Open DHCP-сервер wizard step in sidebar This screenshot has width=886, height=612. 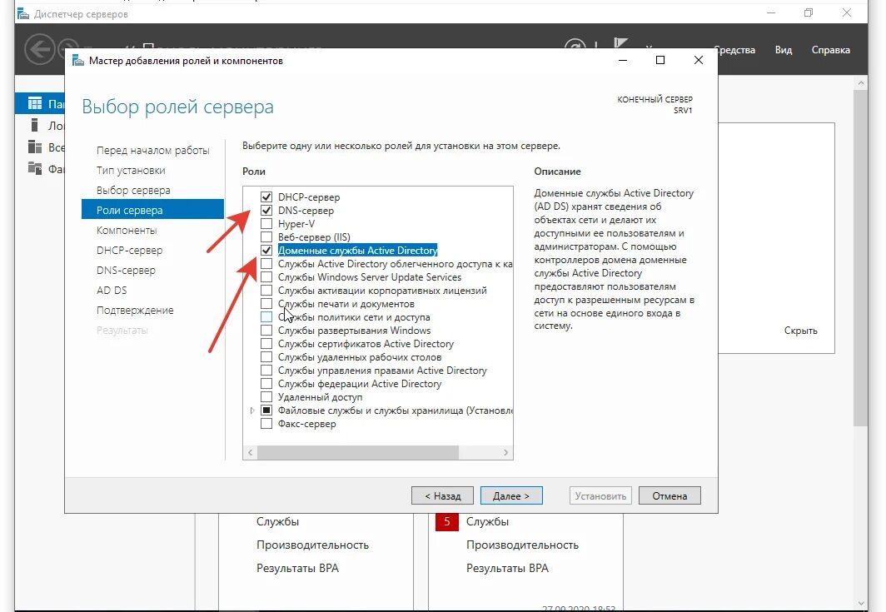tap(129, 251)
